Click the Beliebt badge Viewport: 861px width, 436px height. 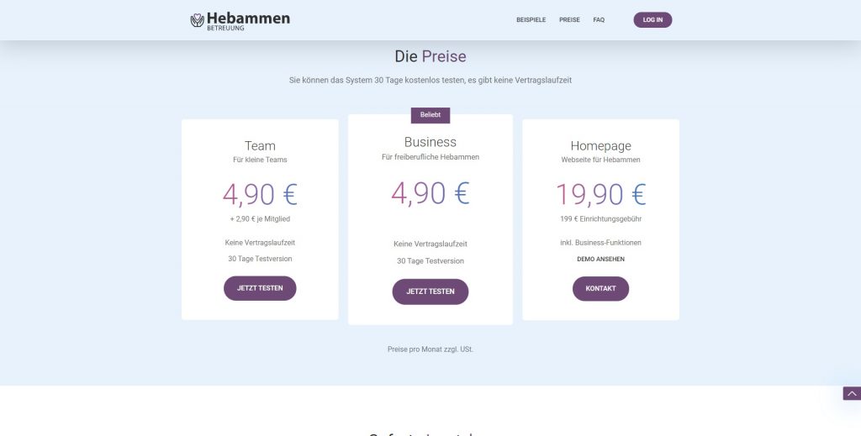[x=430, y=115]
